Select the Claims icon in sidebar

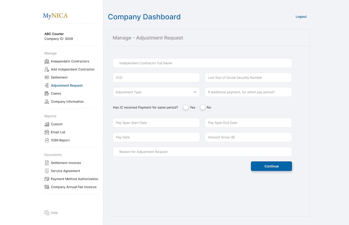(x=47, y=93)
